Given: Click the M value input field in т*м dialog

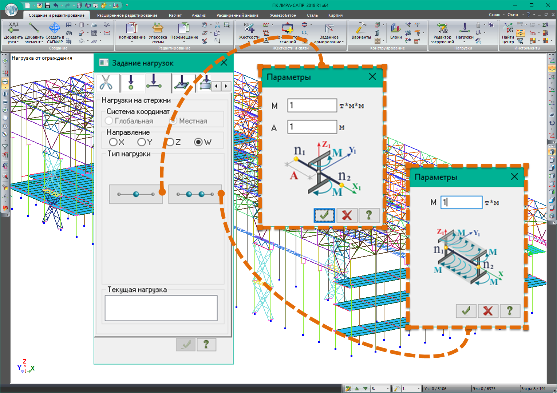Looking at the screenshot, I should pos(461,202).
